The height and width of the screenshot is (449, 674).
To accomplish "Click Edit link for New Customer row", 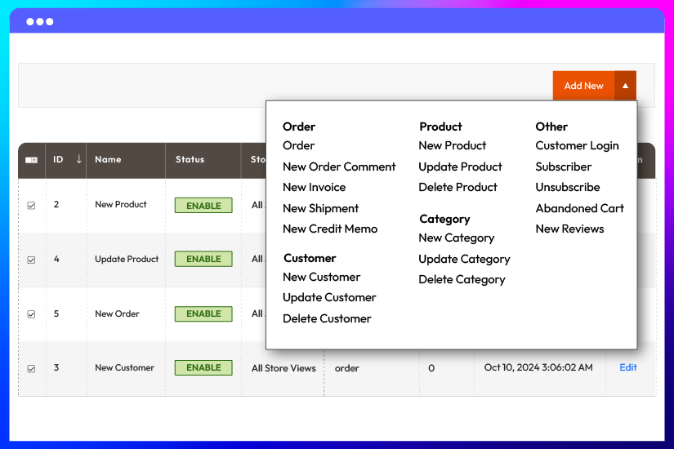I will click(x=627, y=367).
